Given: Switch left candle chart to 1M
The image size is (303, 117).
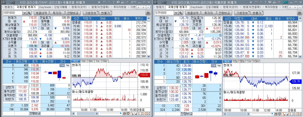Looking at the screenshot, I should (x=67, y=65).
